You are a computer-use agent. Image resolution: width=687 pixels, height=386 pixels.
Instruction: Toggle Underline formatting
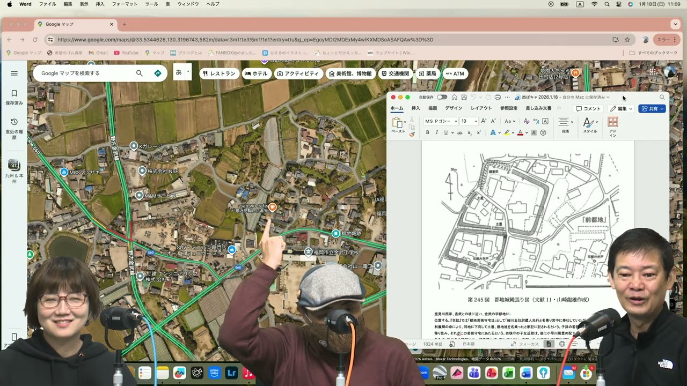tap(445, 132)
